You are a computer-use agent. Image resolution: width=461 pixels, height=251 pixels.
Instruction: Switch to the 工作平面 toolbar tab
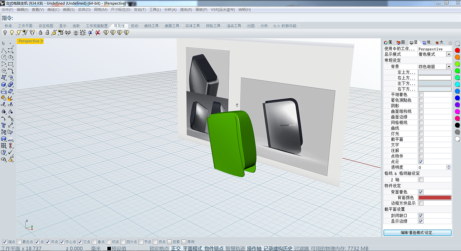tap(25, 26)
